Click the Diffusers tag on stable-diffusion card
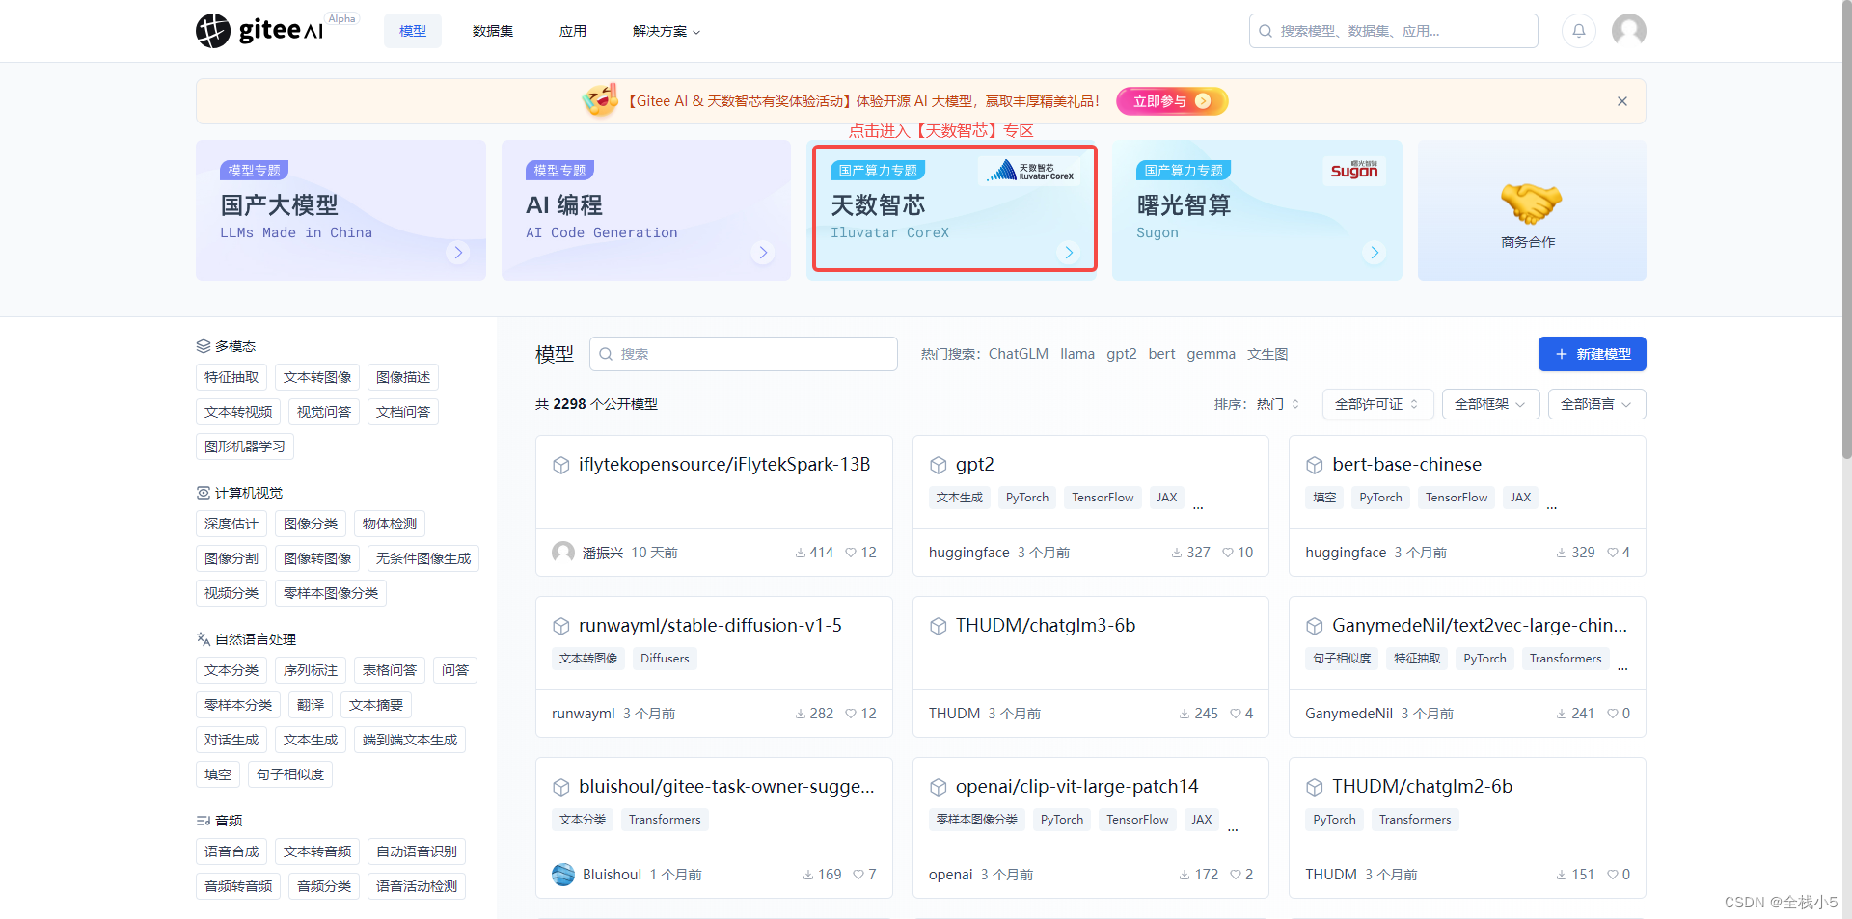Image resolution: width=1852 pixels, height=919 pixels. click(665, 659)
